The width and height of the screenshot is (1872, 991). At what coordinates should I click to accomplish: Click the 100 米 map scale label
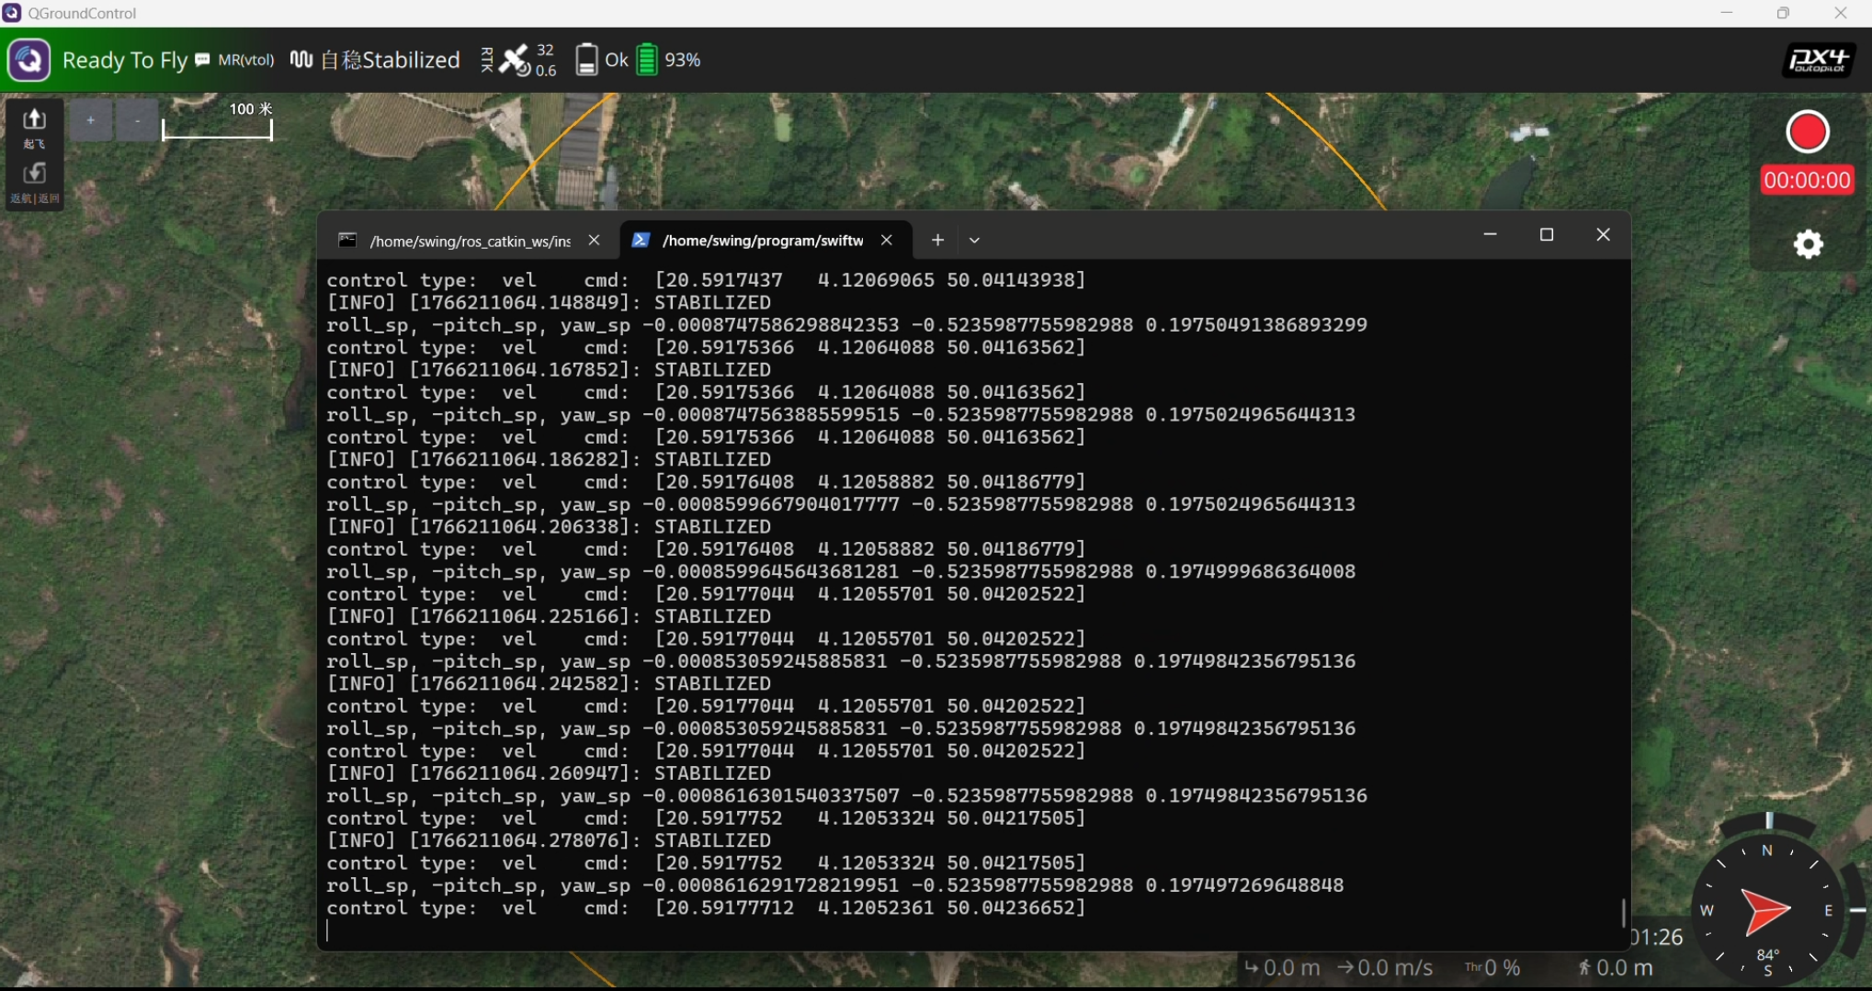tap(251, 109)
